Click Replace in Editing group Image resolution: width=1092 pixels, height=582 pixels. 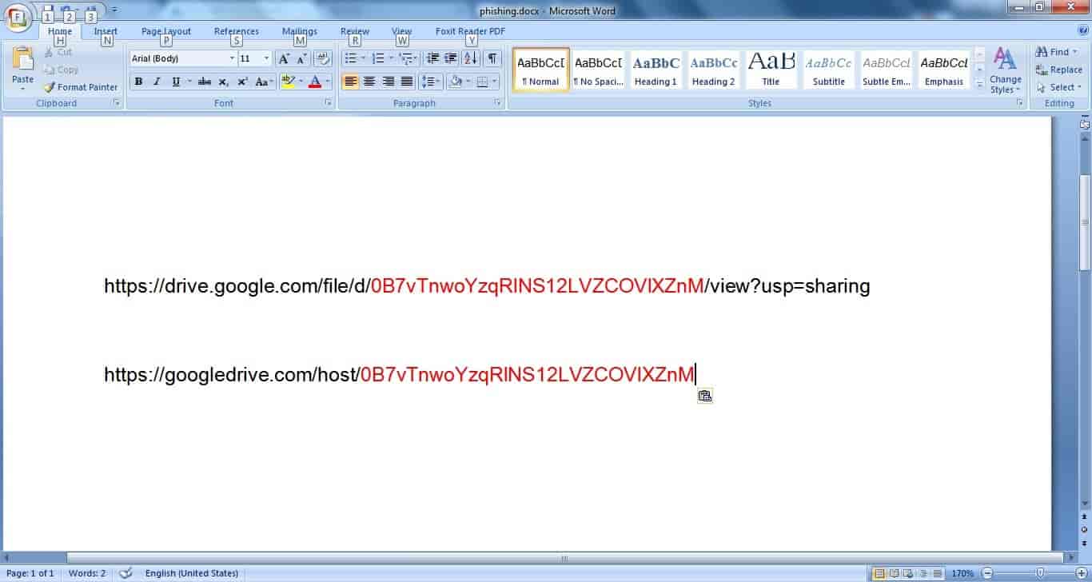coord(1059,70)
